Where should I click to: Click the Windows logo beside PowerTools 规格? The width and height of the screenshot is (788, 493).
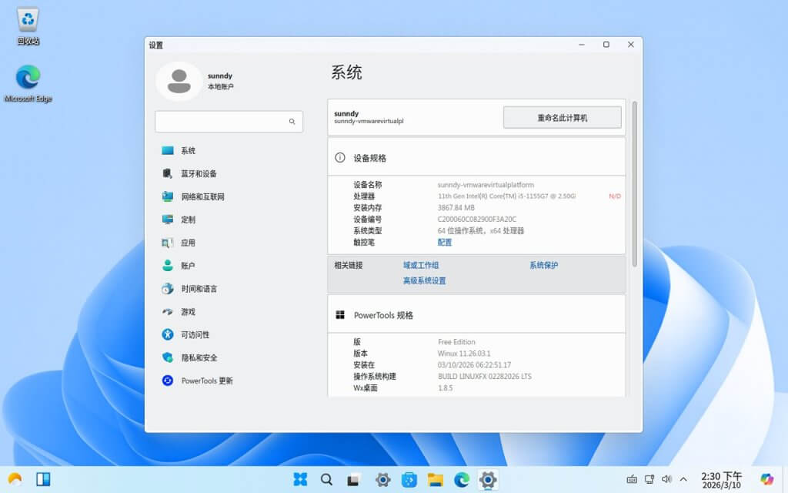[x=339, y=315]
